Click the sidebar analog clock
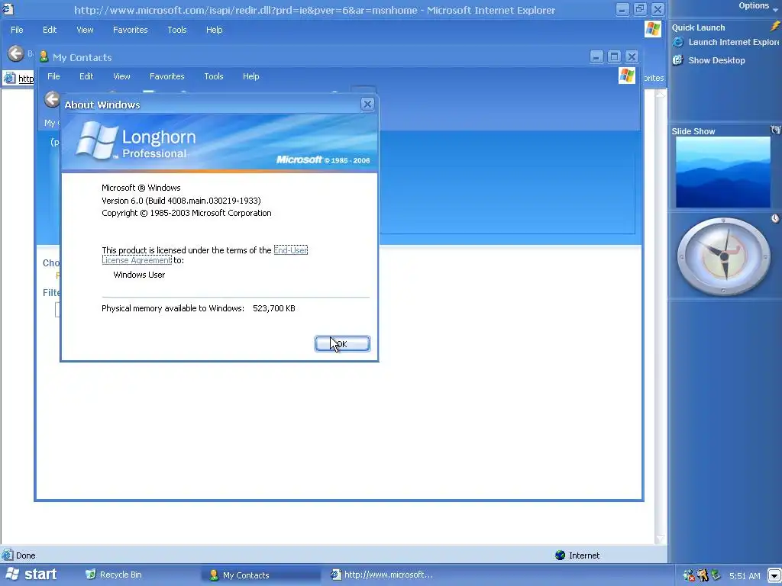The height and width of the screenshot is (586, 782). click(x=723, y=256)
